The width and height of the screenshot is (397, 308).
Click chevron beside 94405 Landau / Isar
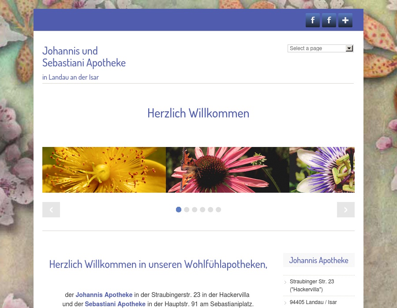click(x=285, y=303)
